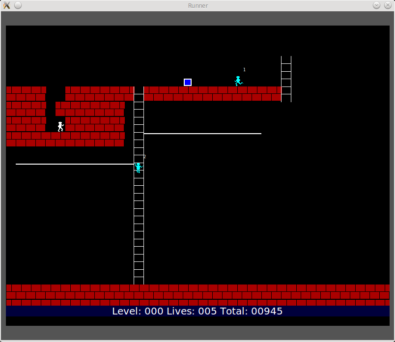Click the X application icon in the title bar
395x342 pixels.
point(6,5)
